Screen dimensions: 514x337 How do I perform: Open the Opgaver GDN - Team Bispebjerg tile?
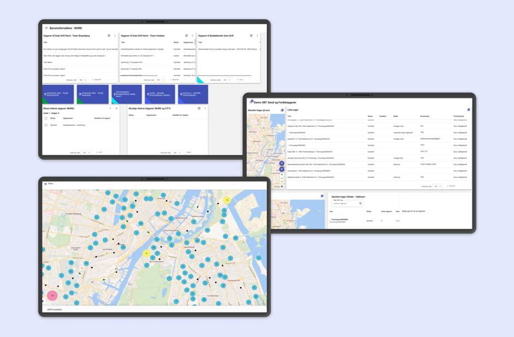click(x=58, y=94)
